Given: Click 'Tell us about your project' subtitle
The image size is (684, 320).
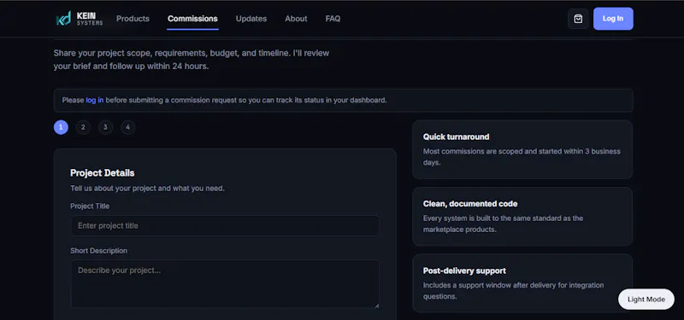Looking at the screenshot, I should (x=147, y=189).
